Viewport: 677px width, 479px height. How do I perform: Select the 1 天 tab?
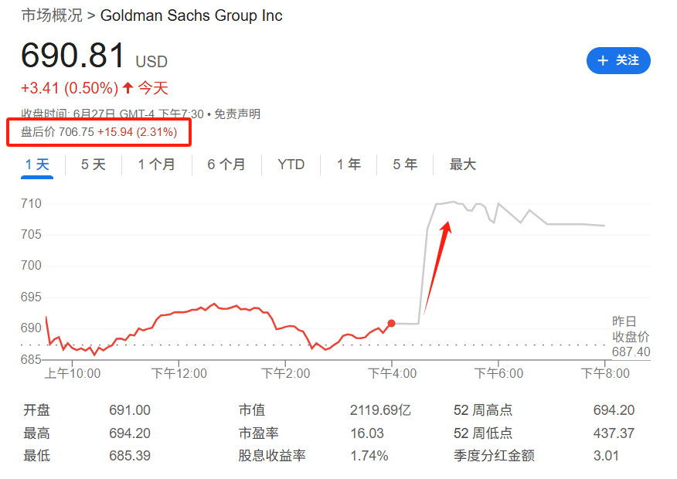(x=37, y=165)
